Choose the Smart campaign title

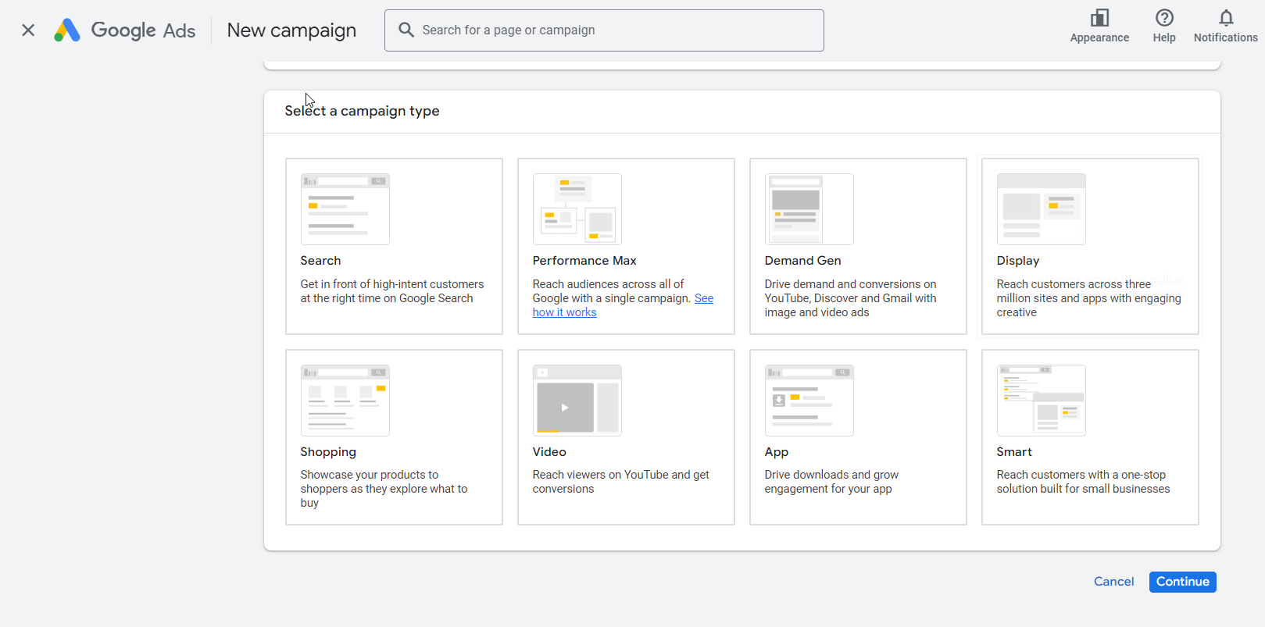[x=1014, y=452]
